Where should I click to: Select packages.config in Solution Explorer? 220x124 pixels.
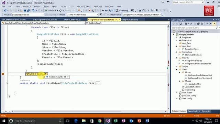[x=189, y=96]
